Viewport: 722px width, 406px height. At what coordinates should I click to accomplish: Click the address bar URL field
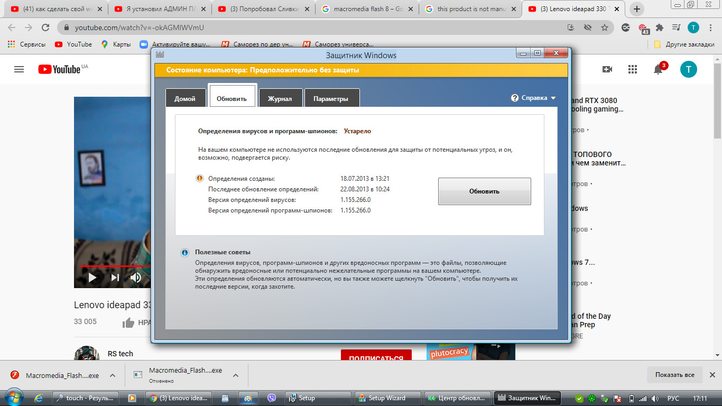317,27
